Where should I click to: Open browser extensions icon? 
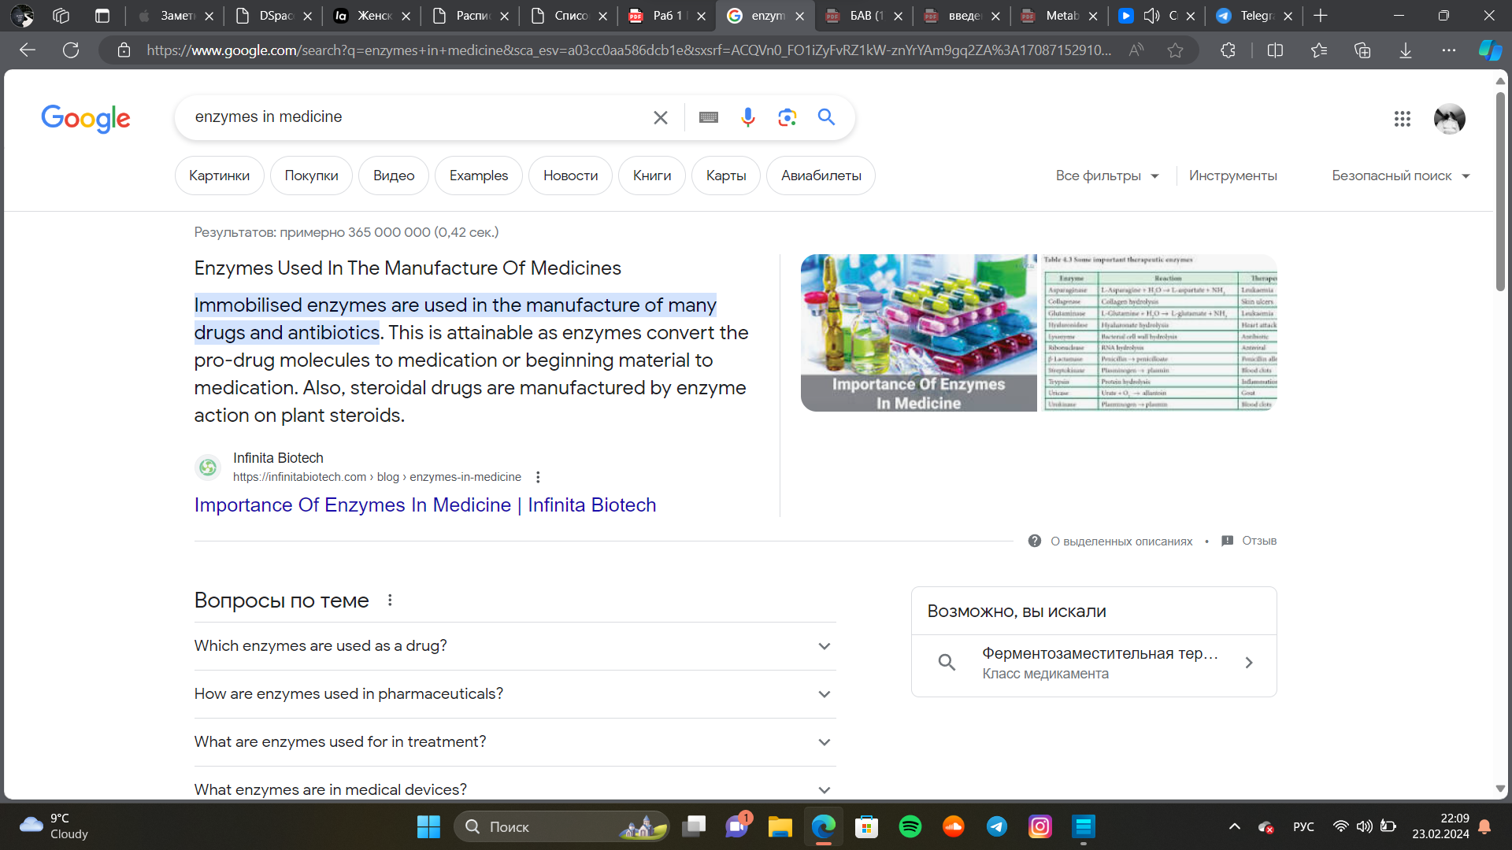pyautogui.click(x=1228, y=50)
